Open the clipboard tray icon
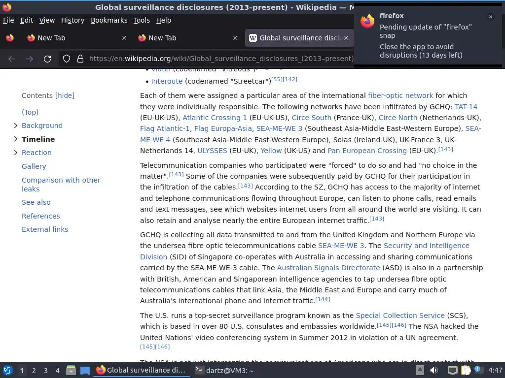Image resolution: width=505 pixels, height=378 pixels. tap(466, 370)
